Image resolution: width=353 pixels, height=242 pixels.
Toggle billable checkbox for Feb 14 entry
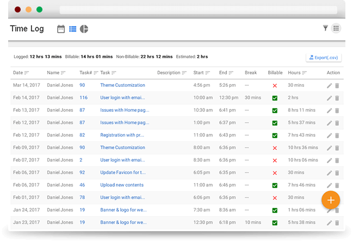click(x=275, y=98)
